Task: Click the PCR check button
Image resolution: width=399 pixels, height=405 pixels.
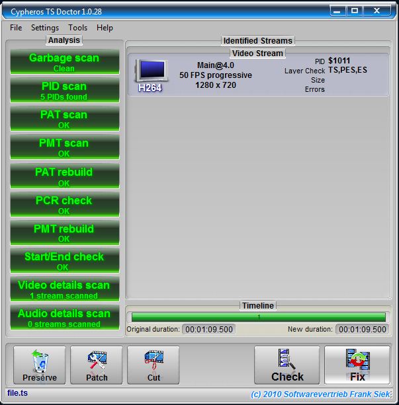Action: [64, 205]
